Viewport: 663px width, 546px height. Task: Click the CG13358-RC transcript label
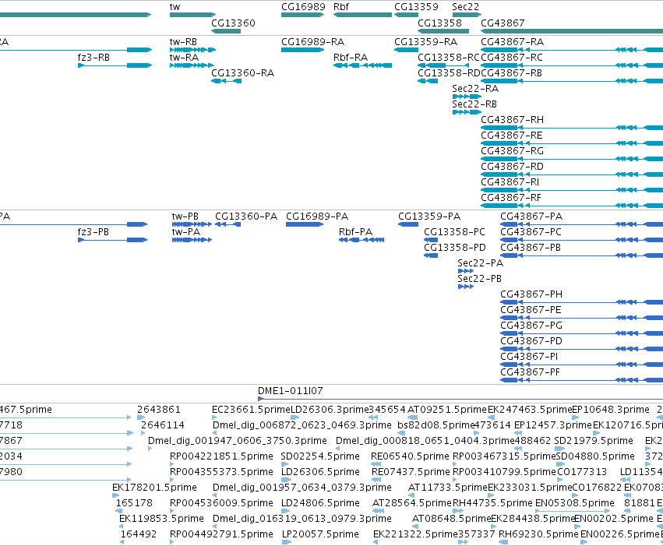tap(449, 58)
